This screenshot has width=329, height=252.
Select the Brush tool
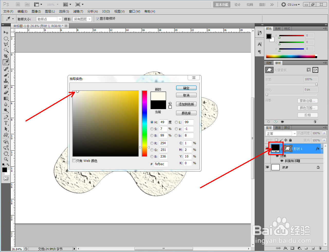6,75
